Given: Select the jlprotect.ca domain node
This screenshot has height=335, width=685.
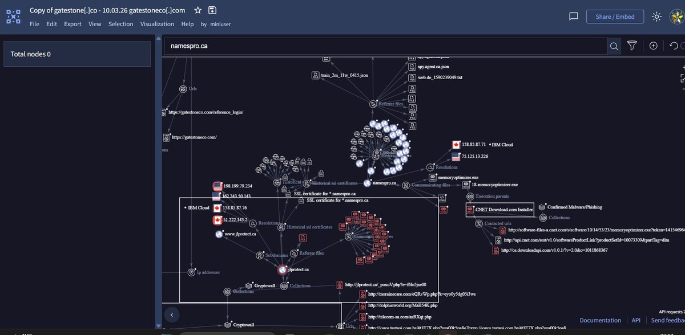Looking at the screenshot, I should click(x=282, y=269).
